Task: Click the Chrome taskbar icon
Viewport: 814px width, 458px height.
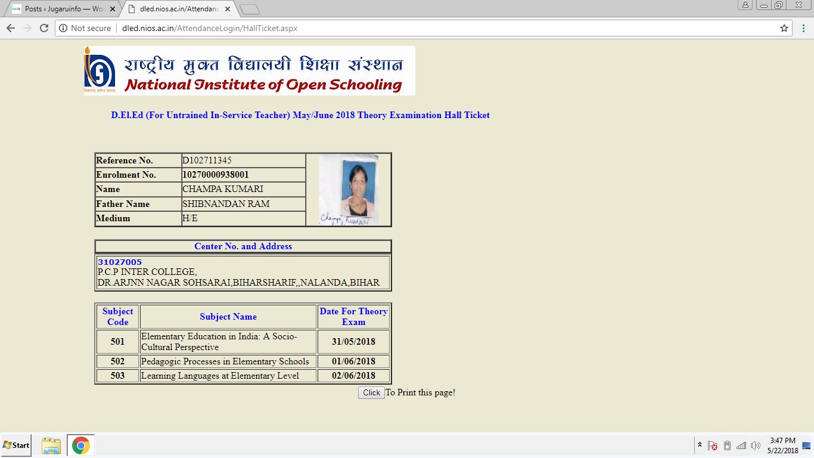Action: click(x=80, y=445)
